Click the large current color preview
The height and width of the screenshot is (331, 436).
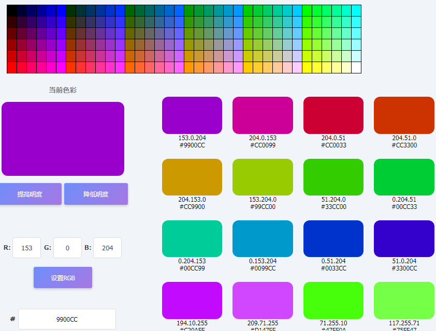[x=63, y=139]
